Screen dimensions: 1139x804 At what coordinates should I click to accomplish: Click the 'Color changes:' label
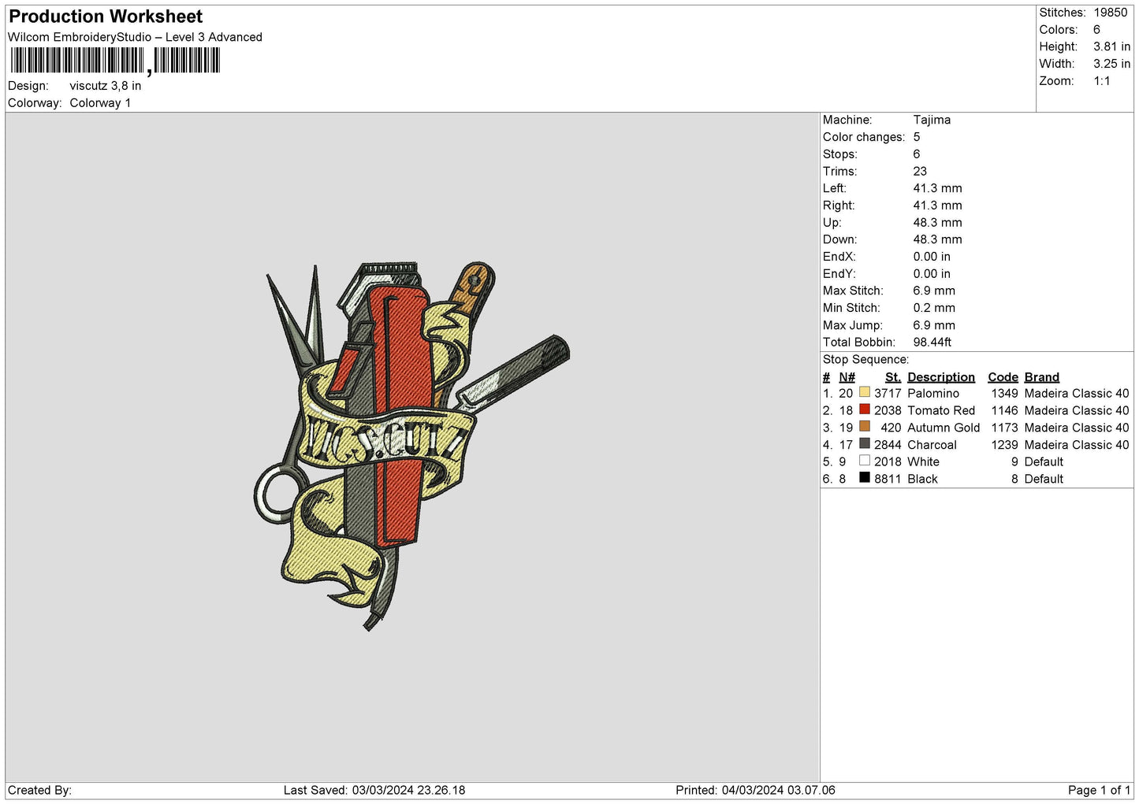[864, 137]
